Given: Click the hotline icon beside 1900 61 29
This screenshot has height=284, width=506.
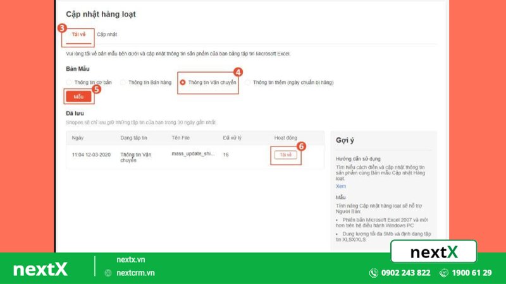Looking at the screenshot, I should coord(444,273).
